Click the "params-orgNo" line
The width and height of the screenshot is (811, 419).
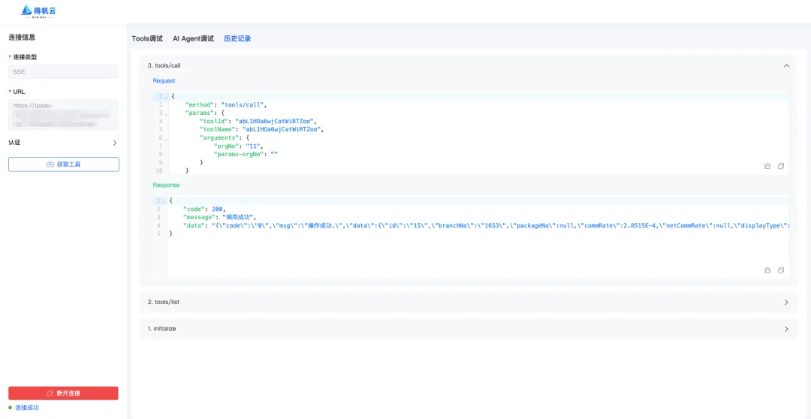click(x=246, y=154)
